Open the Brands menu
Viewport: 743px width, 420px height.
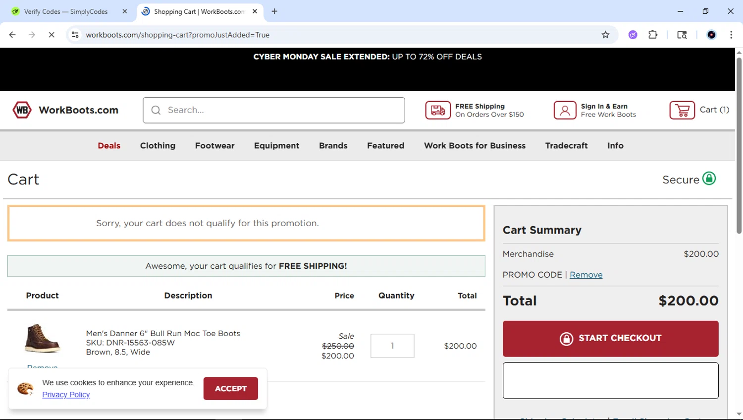pyautogui.click(x=333, y=146)
